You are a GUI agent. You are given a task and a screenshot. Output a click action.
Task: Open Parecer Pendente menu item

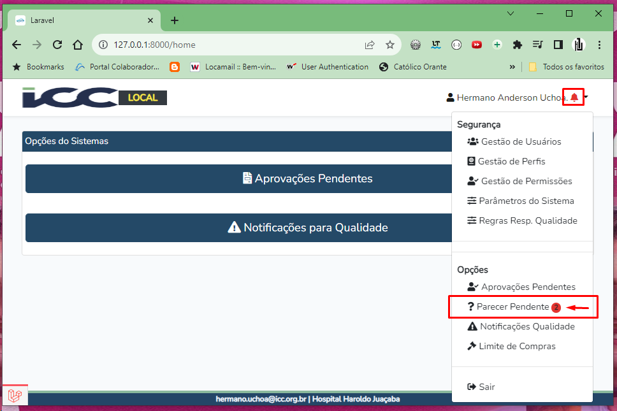(512, 306)
